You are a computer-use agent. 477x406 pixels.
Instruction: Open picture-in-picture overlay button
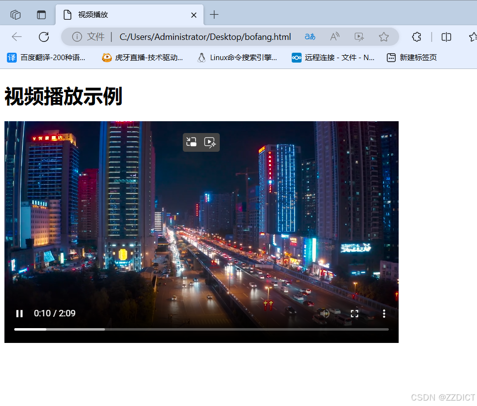pyautogui.click(x=192, y=142)
